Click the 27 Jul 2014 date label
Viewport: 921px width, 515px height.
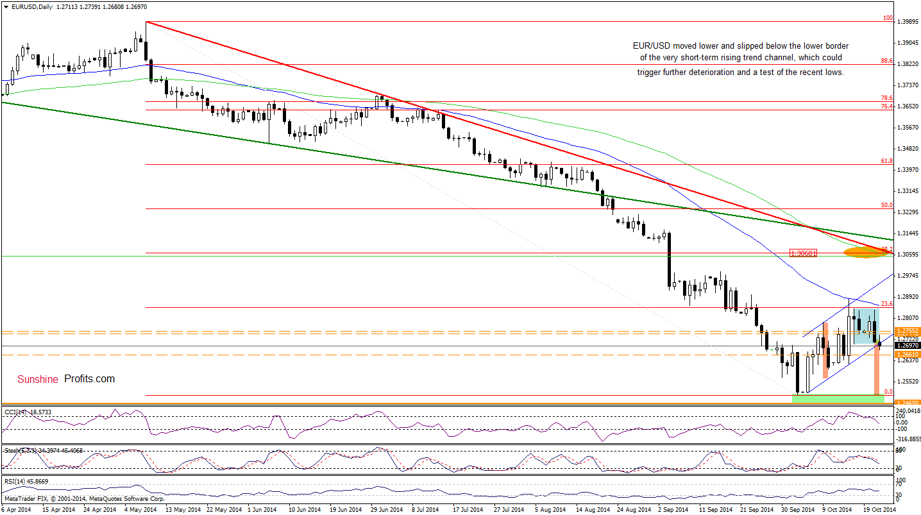[x=509, y=509]
